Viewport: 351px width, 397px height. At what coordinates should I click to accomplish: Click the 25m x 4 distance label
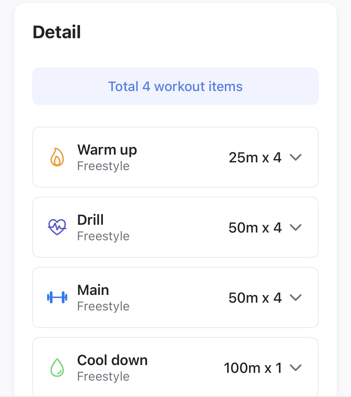pos(255,157)
